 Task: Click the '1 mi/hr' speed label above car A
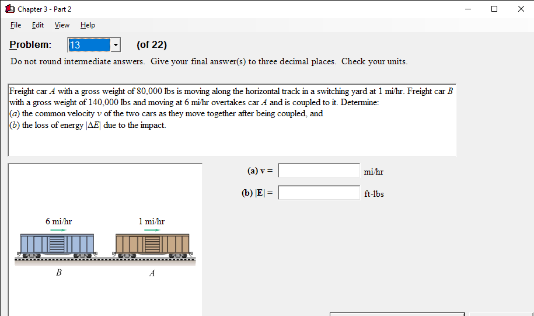coord(152,221)
